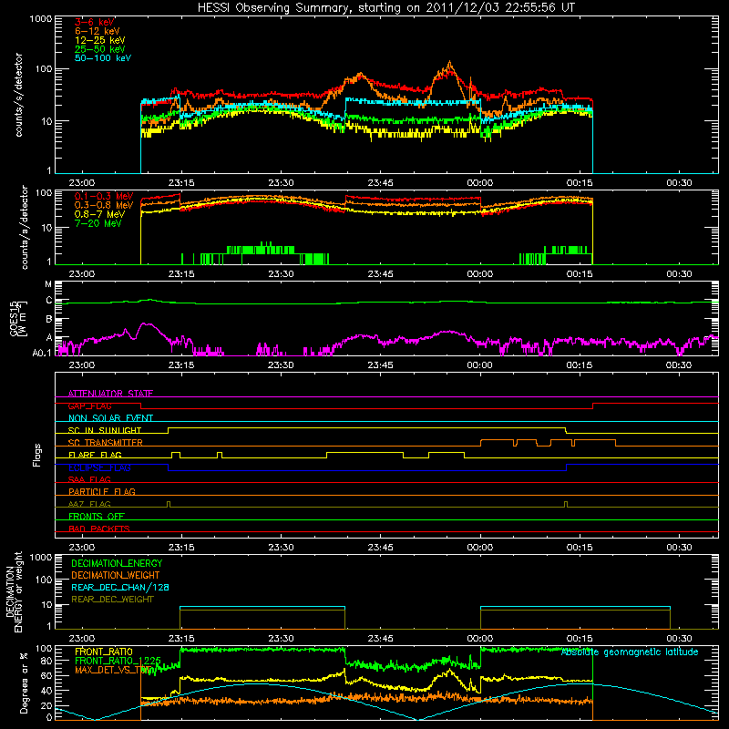Click the Degrees or % axis title

point(25,683)
